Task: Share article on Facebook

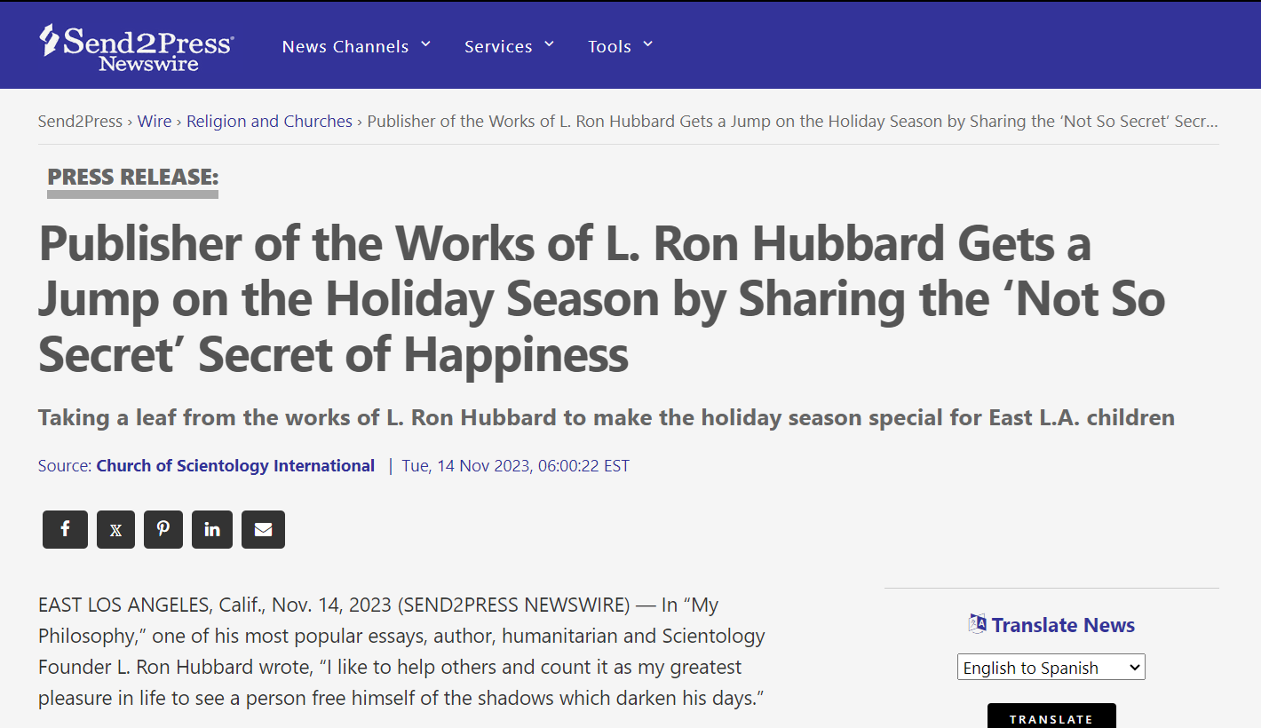Action: [x=65, y=529]
